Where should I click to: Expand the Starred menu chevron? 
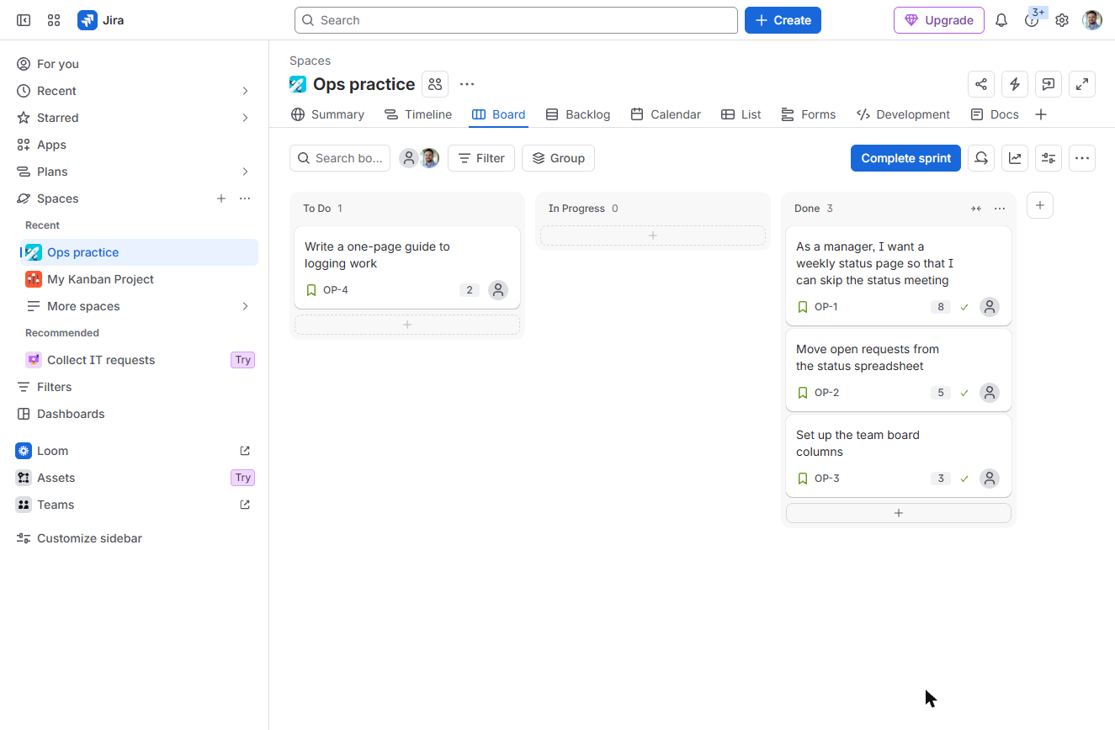(x=245, y=118)
